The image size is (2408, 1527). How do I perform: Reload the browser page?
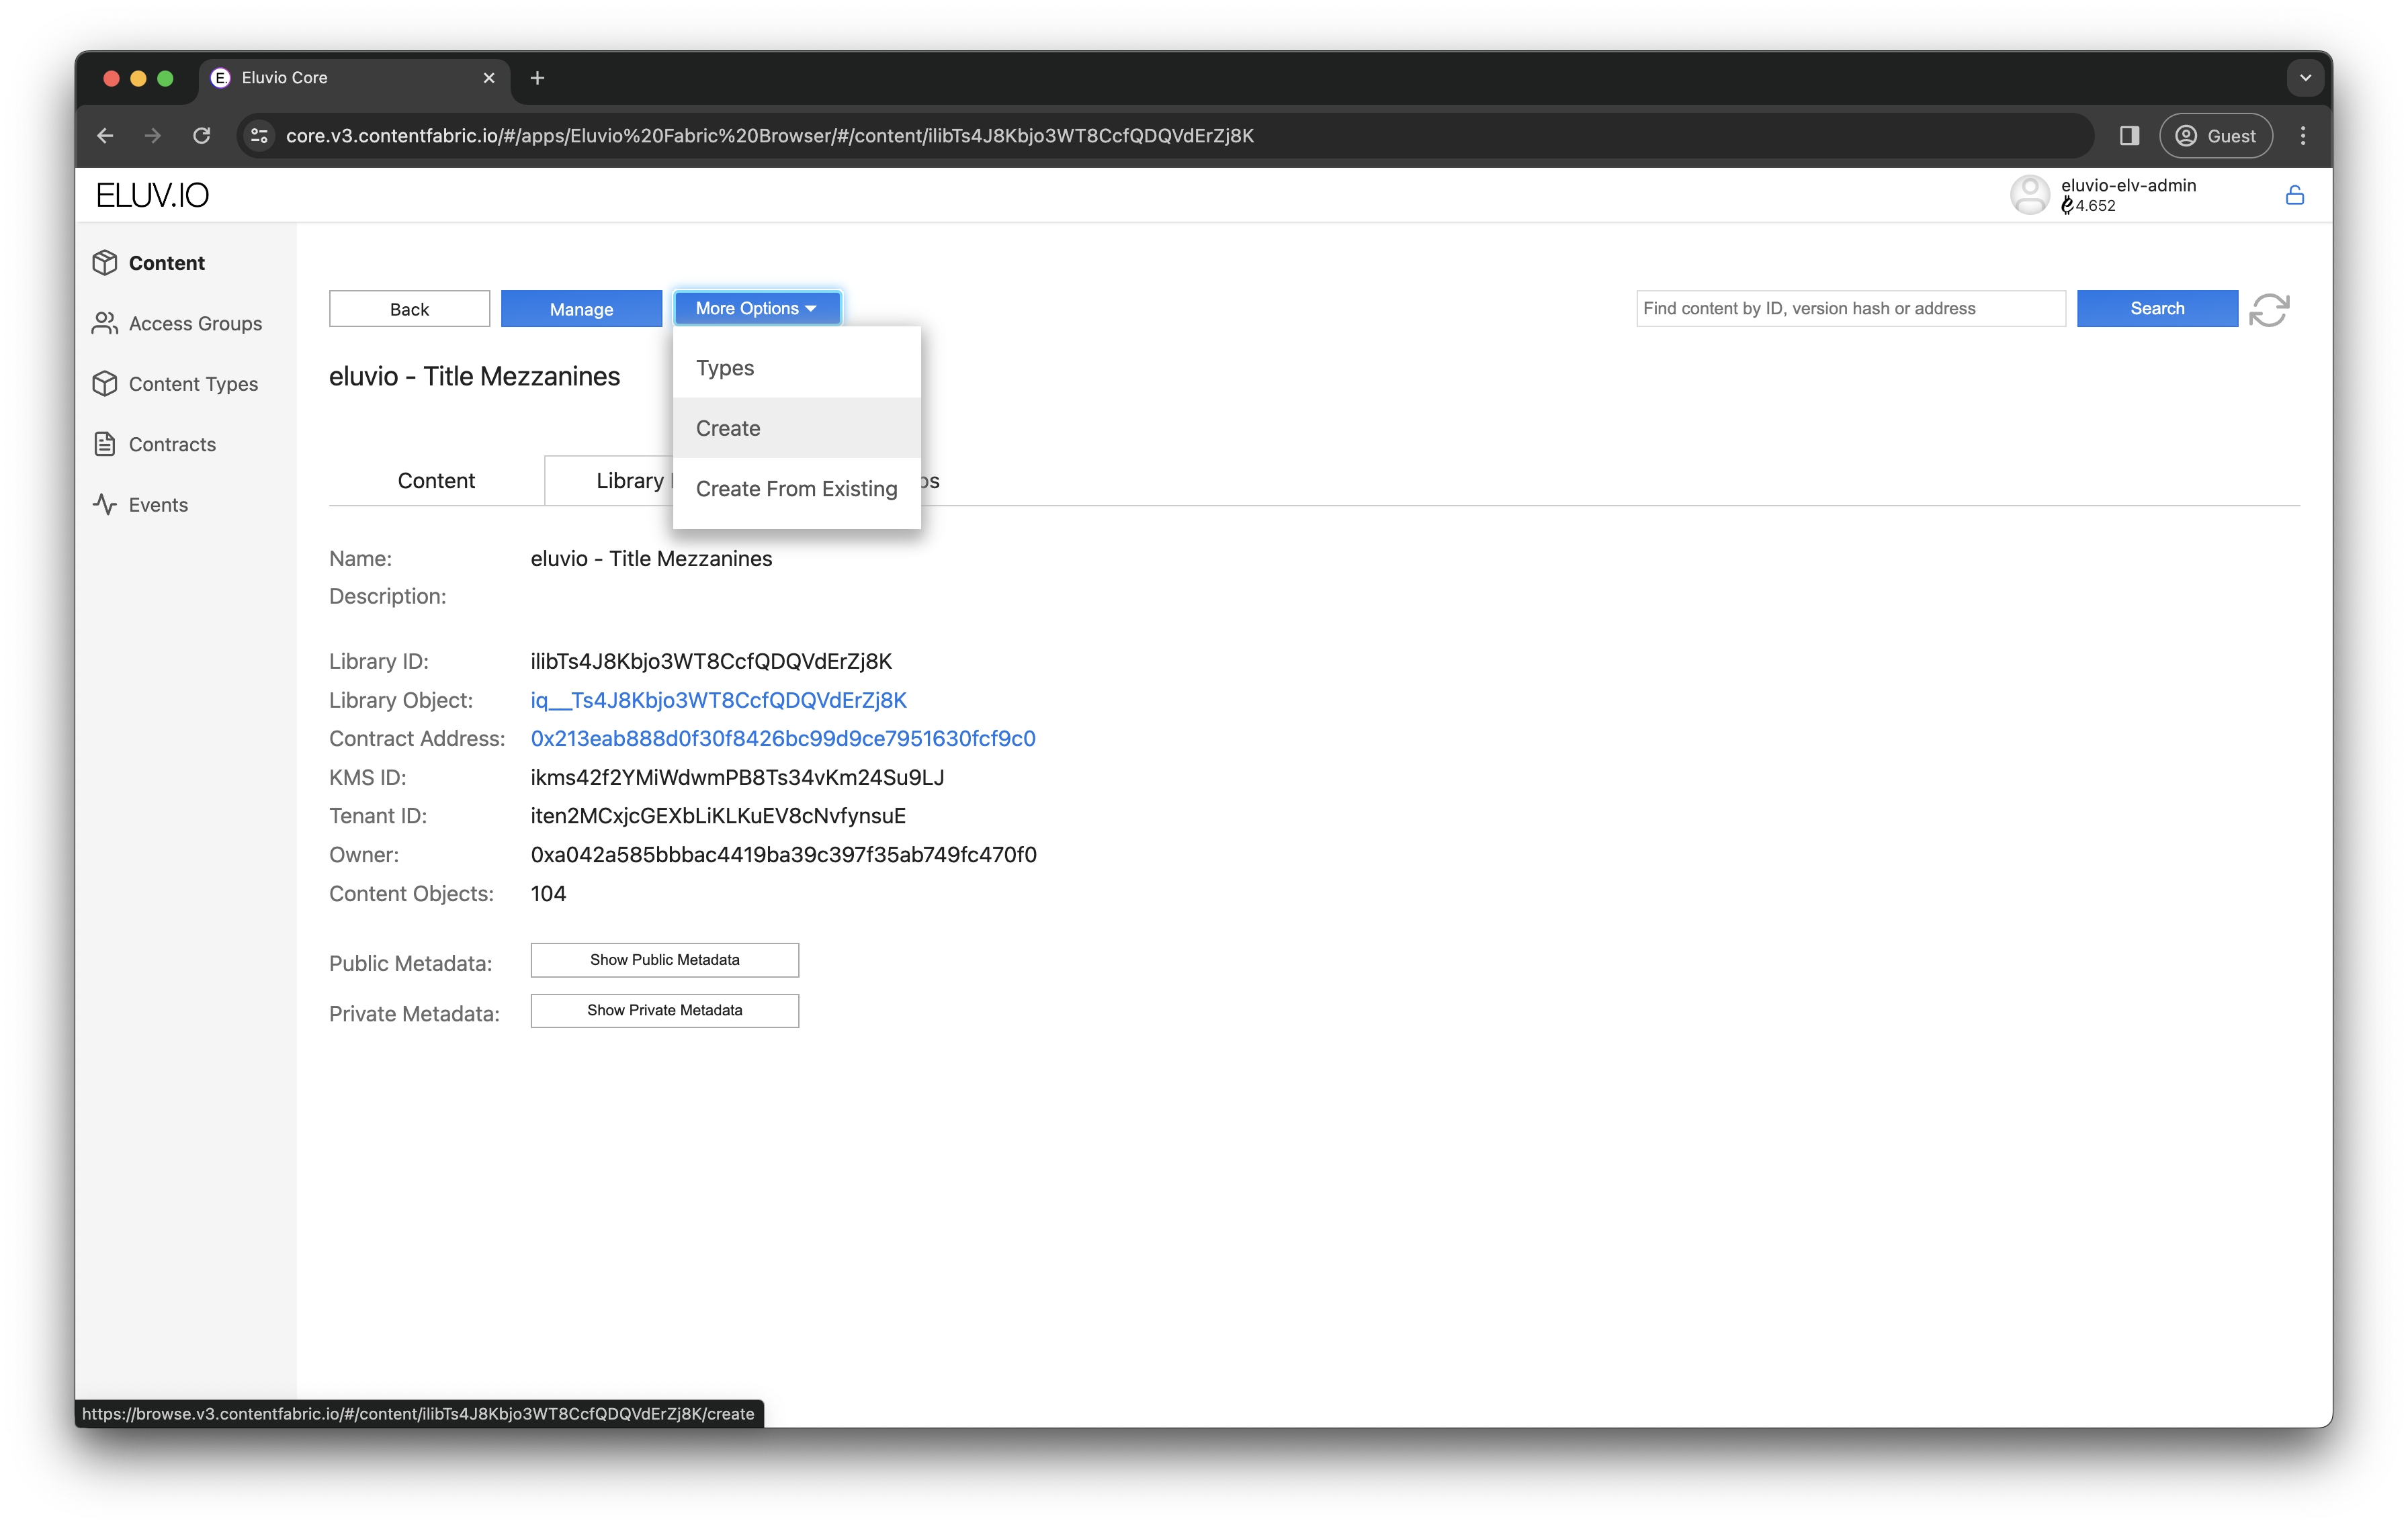tap(202, 135)
